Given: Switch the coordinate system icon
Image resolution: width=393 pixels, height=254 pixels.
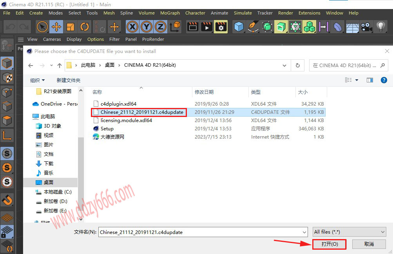Looking at the screenshot, I should click(x=175, y=27).
